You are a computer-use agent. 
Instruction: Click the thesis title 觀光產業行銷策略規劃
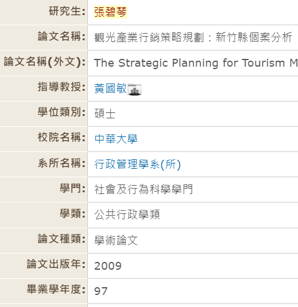click(149, 37)
